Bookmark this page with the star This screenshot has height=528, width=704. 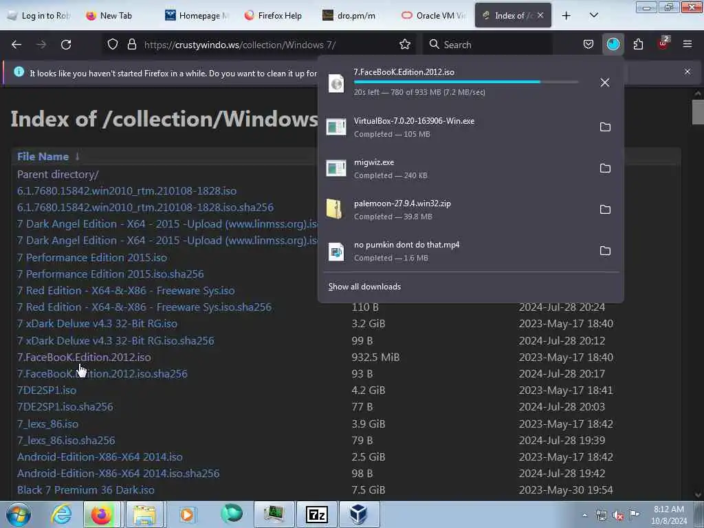(x=404, y=45)
